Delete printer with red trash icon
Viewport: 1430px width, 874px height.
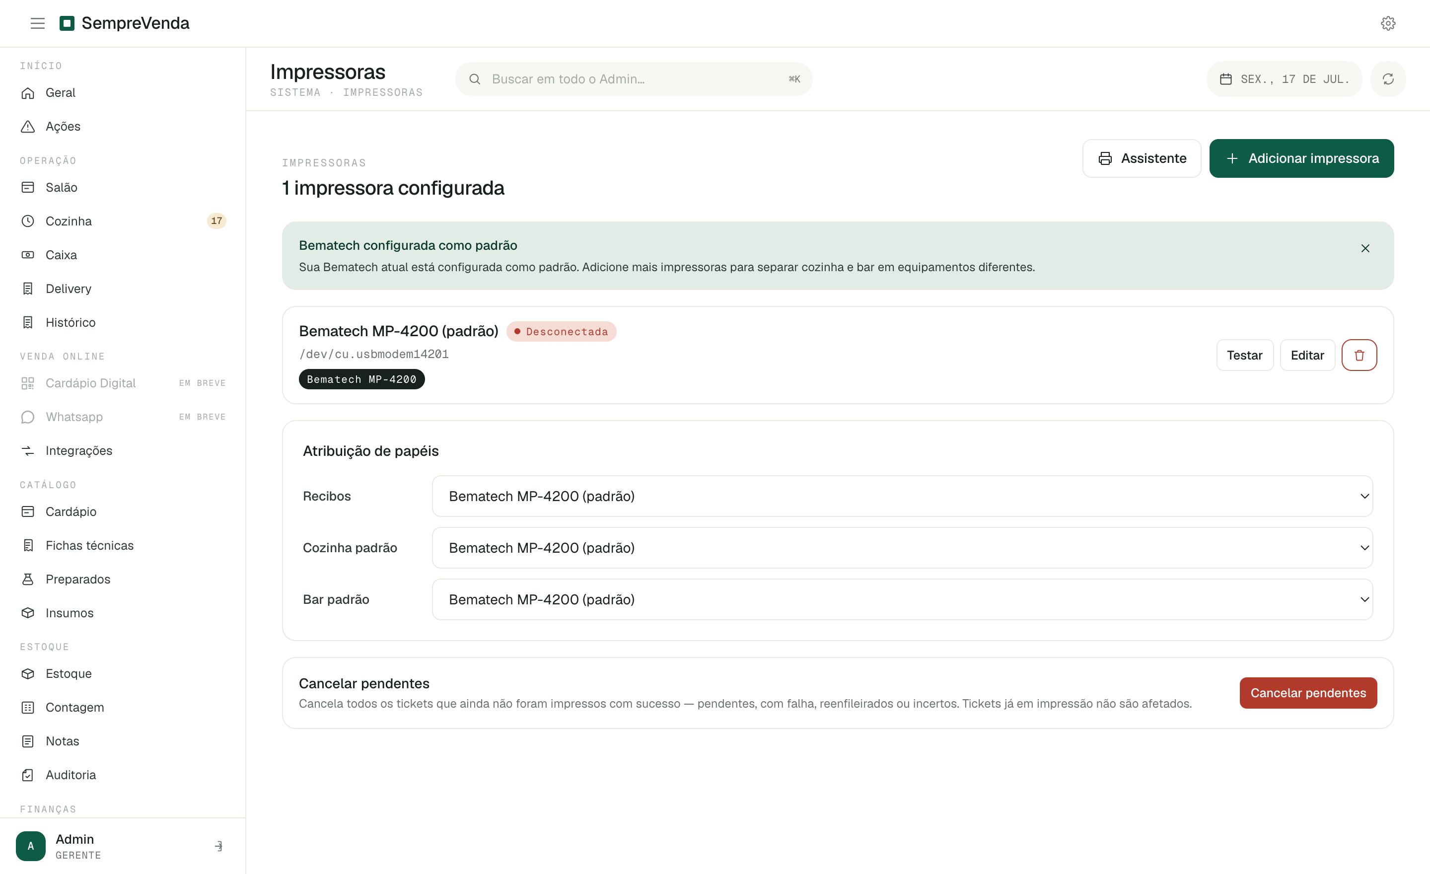click(x=1359, y=355)
